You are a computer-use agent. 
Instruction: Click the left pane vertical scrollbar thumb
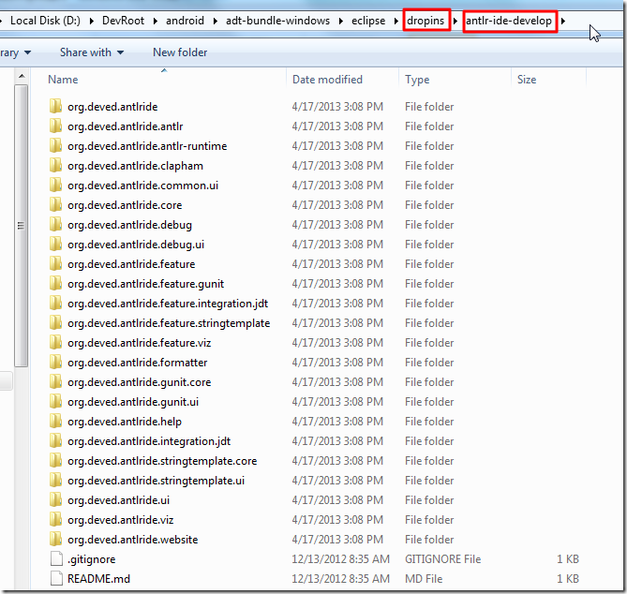tap(22, 225)
